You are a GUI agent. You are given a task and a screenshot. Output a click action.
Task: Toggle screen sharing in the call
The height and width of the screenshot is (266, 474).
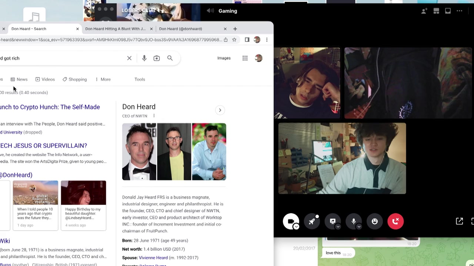point(333,221)
